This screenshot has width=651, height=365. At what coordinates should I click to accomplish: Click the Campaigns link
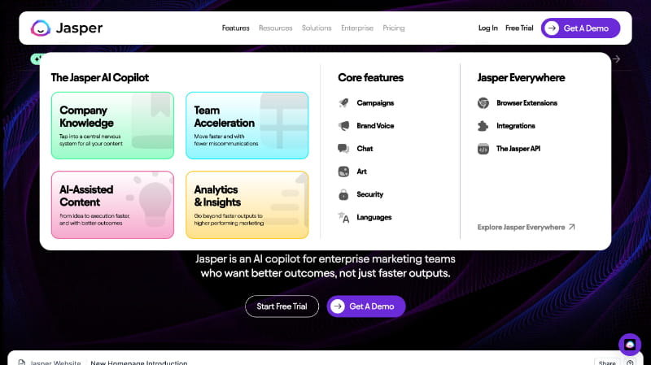375,103
